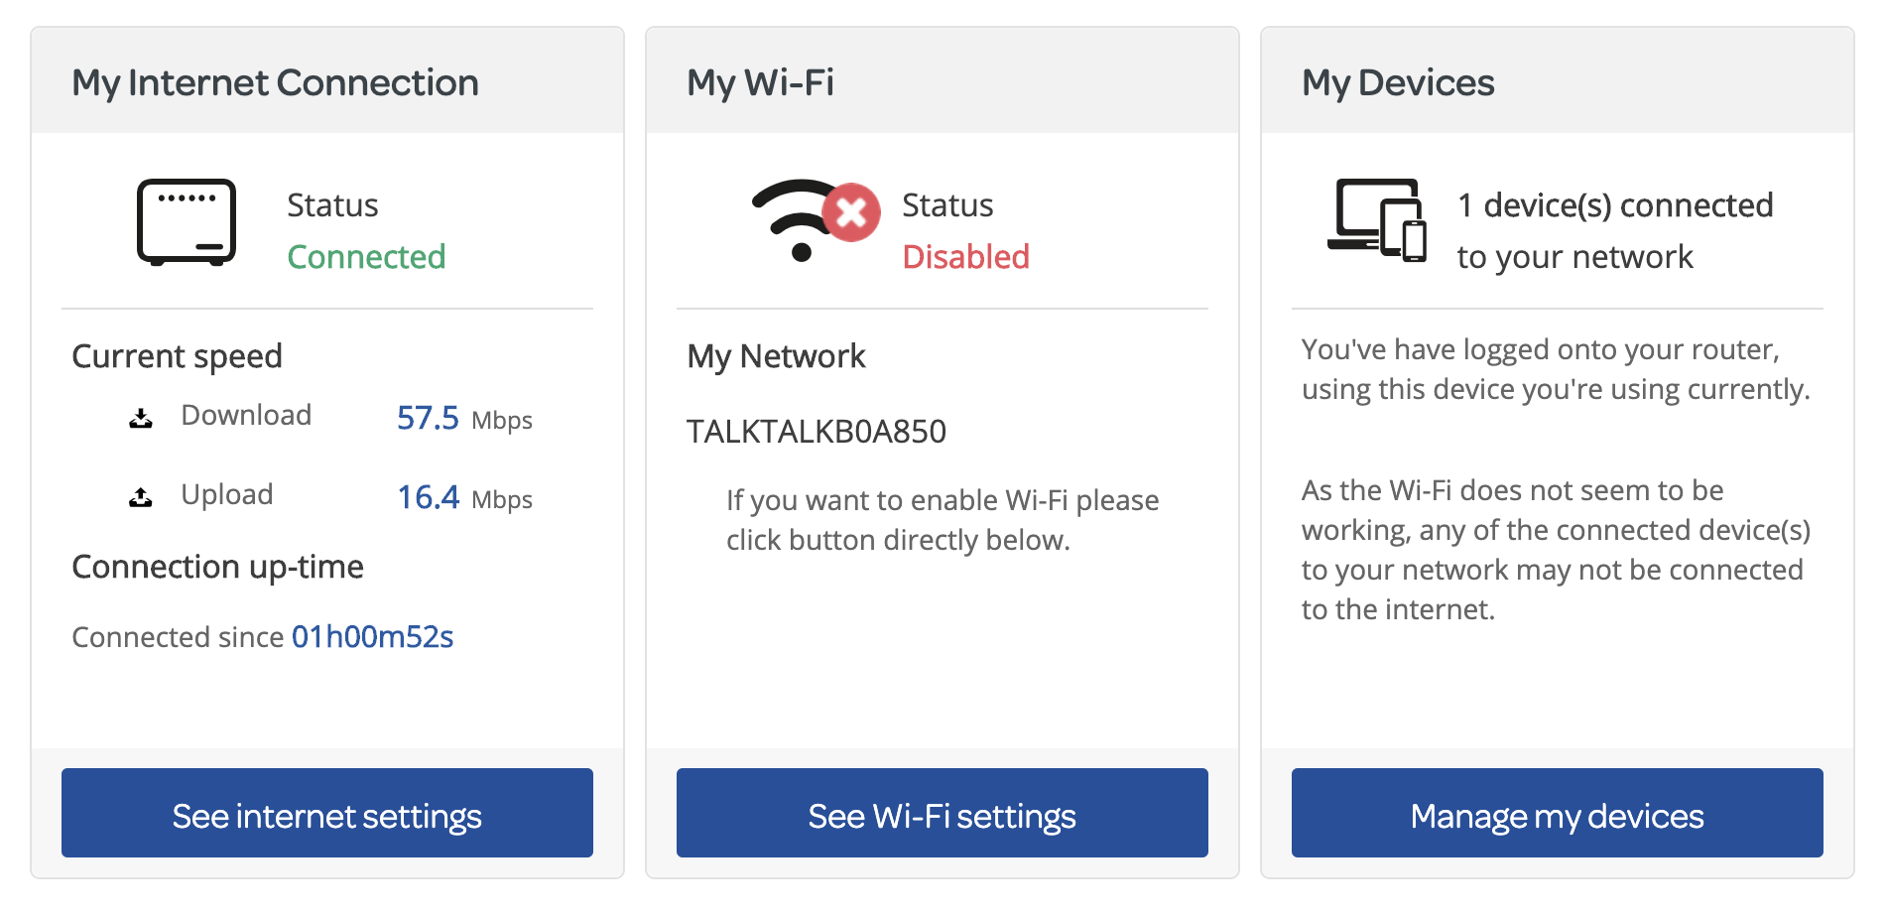Click the connection up-time value 01h00m52s
The height and width of the screenshot is (919, 1887).
(371, 636)
